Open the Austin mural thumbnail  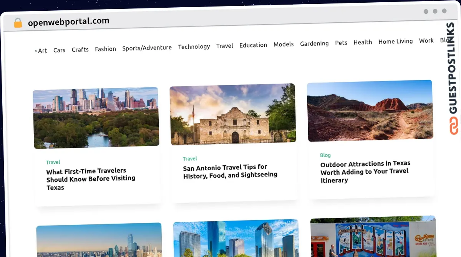[373, 236]
